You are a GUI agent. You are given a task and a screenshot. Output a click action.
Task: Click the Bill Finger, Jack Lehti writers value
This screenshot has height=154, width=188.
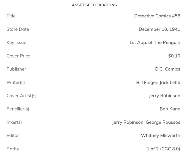click(158, 82)
